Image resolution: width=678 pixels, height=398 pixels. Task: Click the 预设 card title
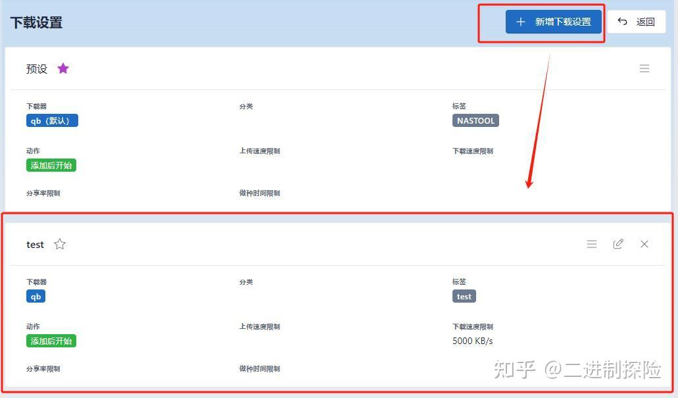(37, 69)
